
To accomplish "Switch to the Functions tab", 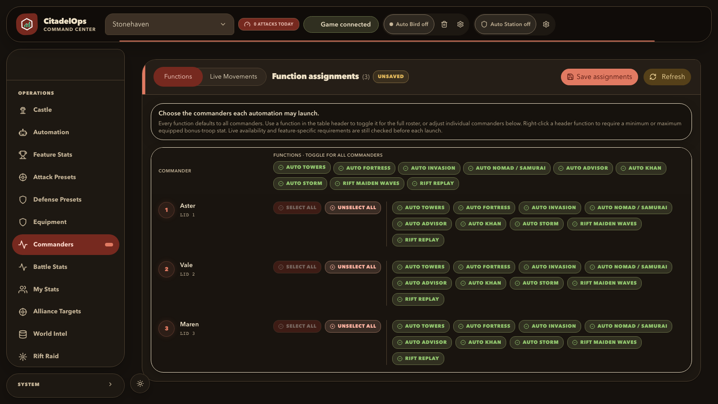I will (x=178, y=77).
